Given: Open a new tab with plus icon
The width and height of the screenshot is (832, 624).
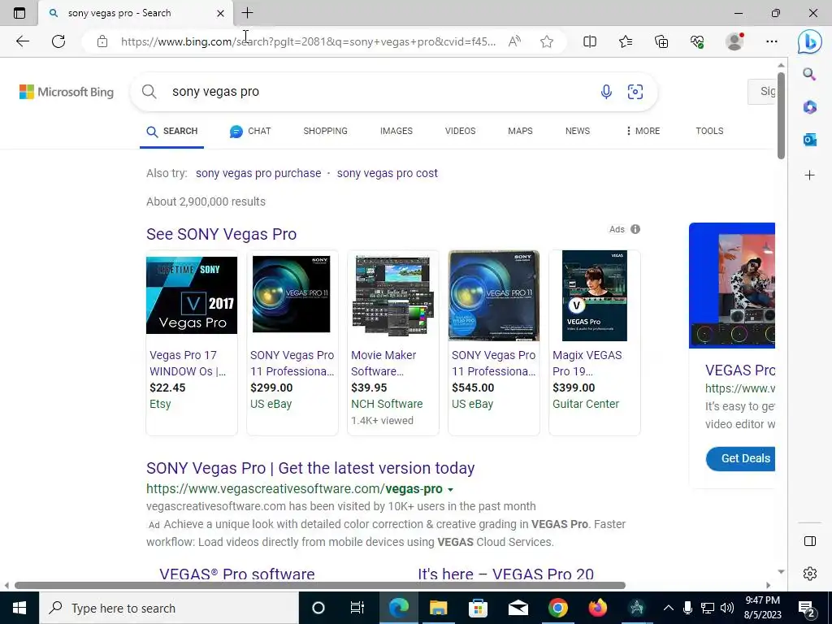Looking at the screenshot, I should point(247,13).
